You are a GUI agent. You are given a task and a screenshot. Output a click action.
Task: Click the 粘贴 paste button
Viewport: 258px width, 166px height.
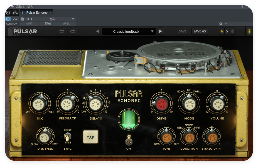coord(67,24)
